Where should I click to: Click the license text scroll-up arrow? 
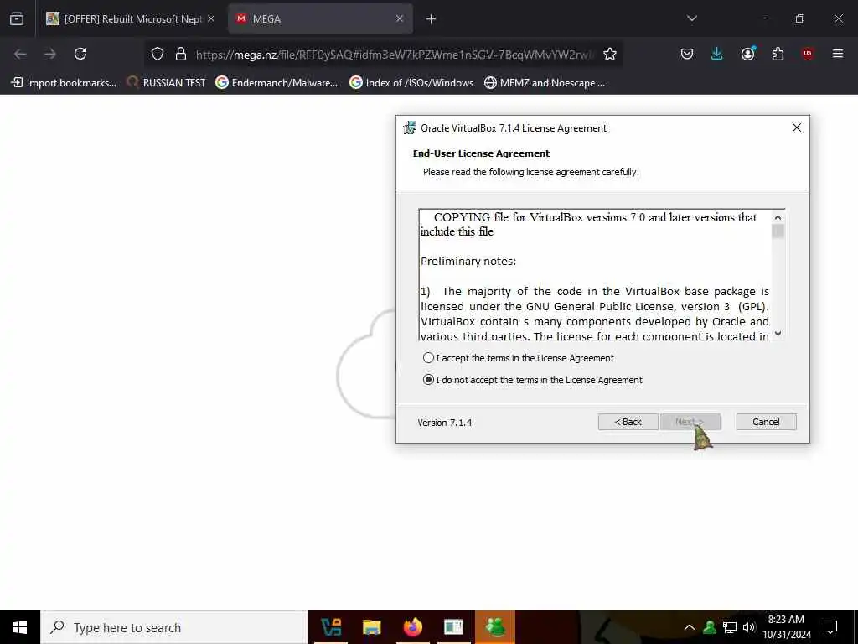point(778,217)
